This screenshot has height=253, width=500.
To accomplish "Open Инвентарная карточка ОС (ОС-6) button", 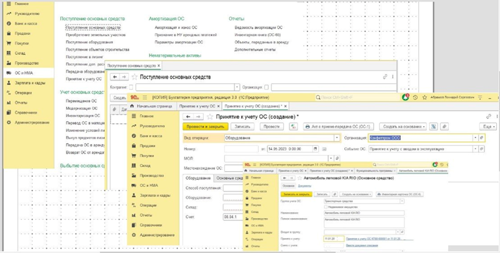I will [399, 194].
